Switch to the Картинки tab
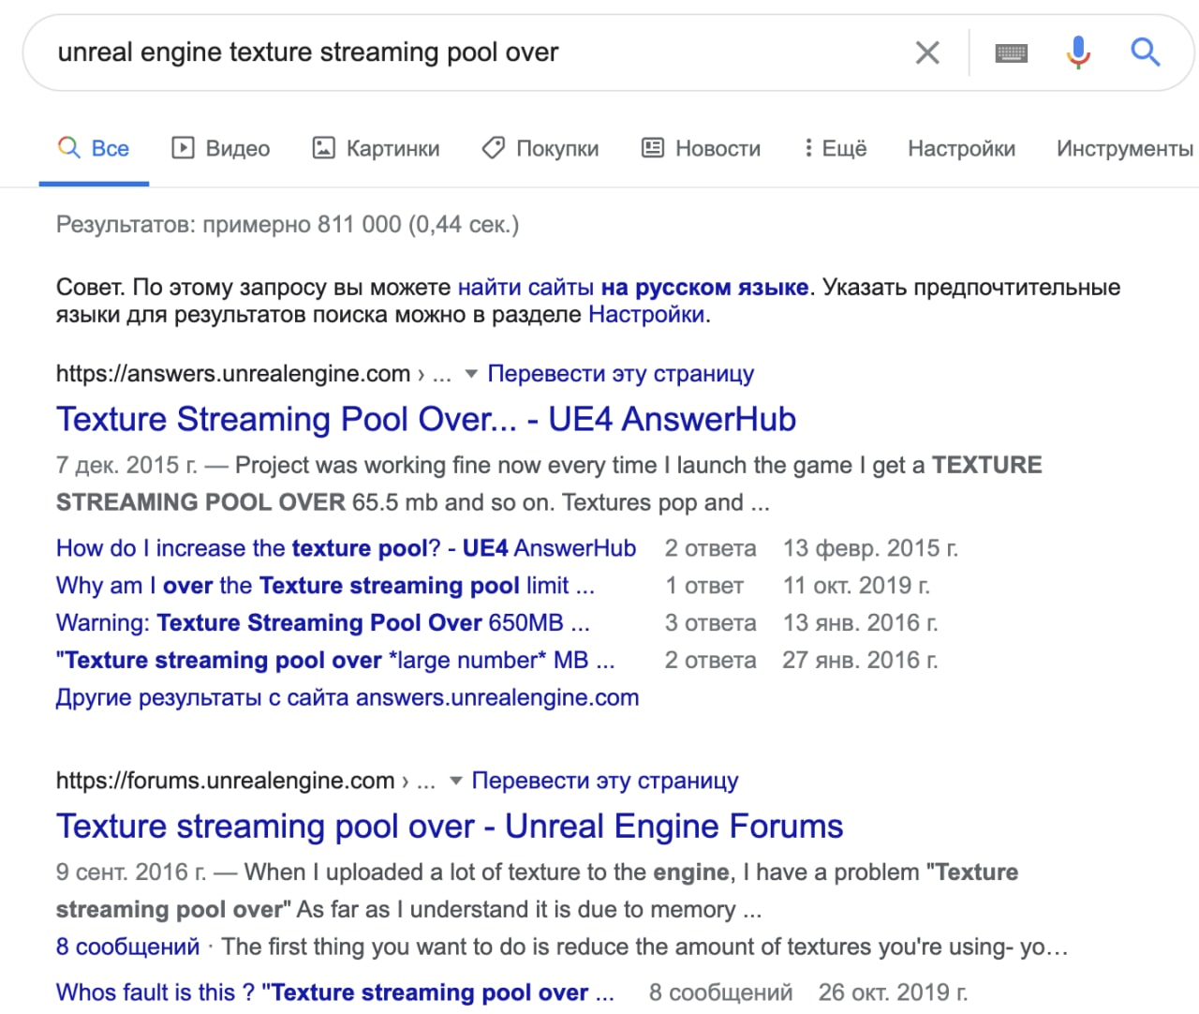1199x1014 pixels. pyautogui.click(x=376, y=148)
